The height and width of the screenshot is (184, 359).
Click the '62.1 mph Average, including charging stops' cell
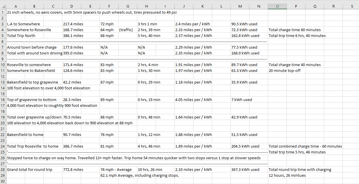[x=140, y=175]
